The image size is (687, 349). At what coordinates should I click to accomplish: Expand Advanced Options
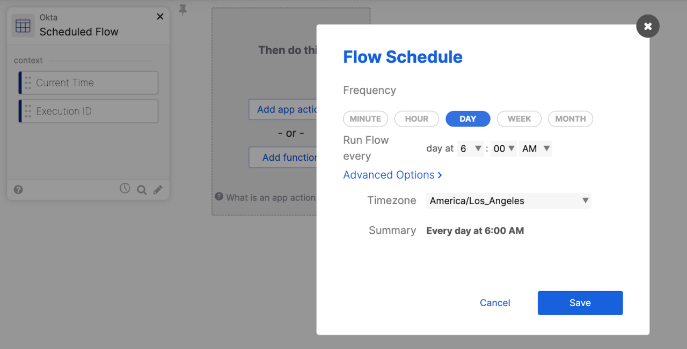[x=392, y=175]
